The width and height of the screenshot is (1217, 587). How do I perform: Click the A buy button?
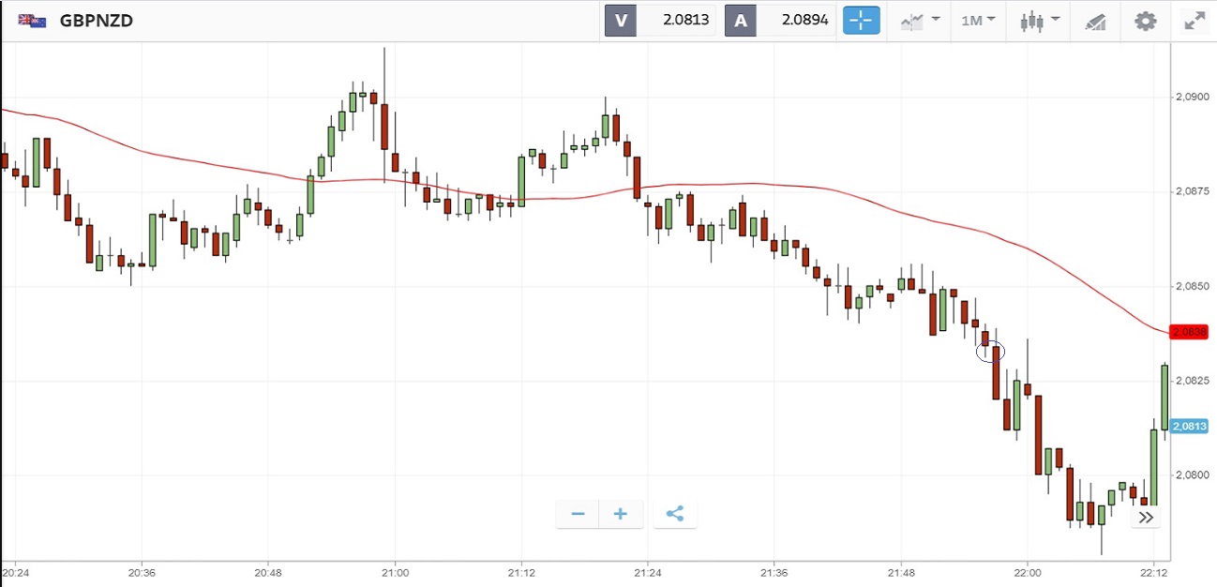click(x=740, y=20)
